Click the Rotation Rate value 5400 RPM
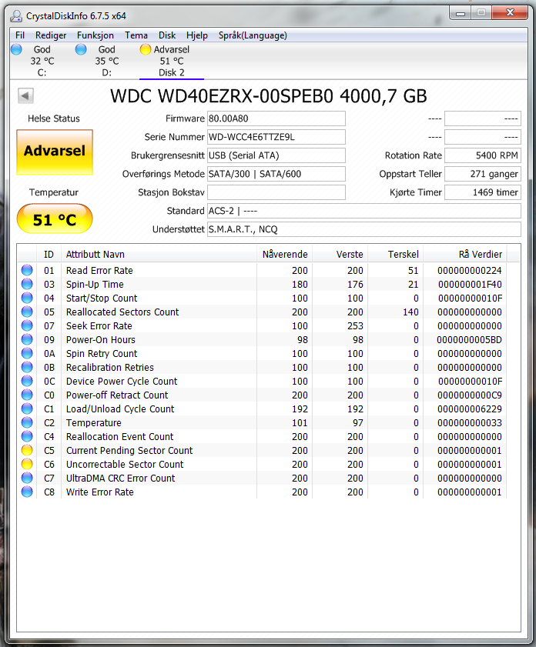536x647 pixels. (483, 155)
